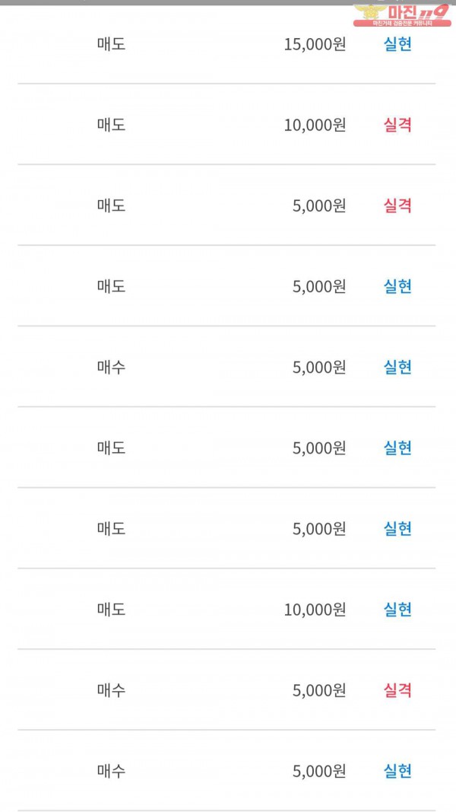
Task: Select 실현 status beside 15,000원
Action: point(397,44)
